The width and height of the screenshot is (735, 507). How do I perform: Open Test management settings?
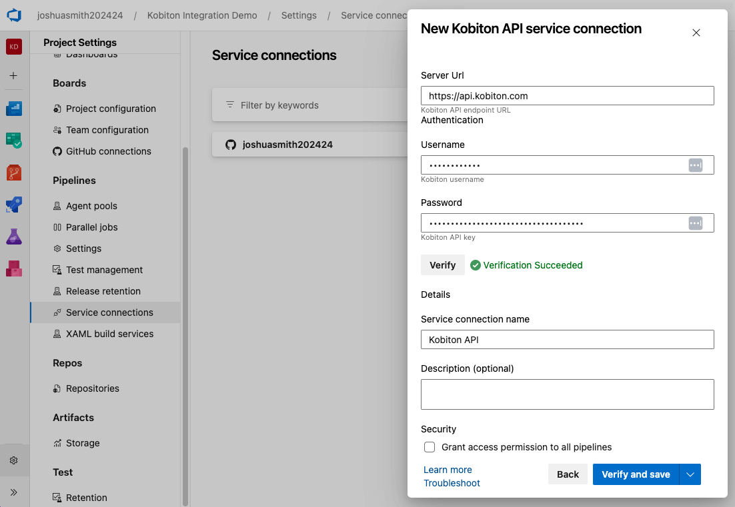[105, 270]
